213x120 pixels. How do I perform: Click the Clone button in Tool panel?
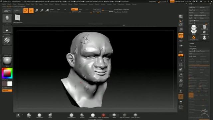pyautogui.click(x=191, y=15)
